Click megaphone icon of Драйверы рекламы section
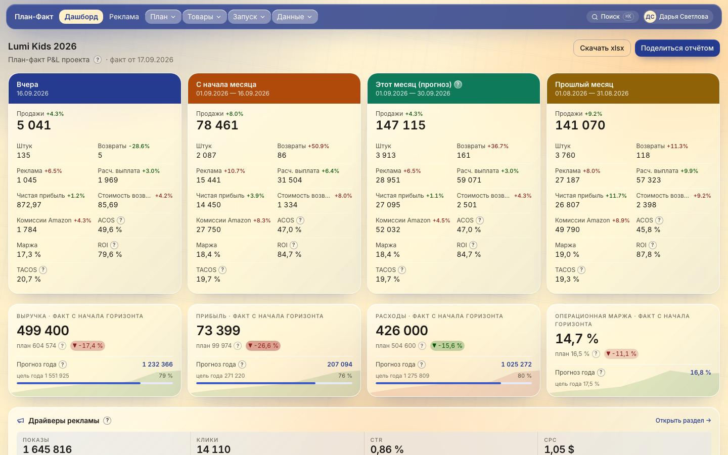 click(21, 421)
